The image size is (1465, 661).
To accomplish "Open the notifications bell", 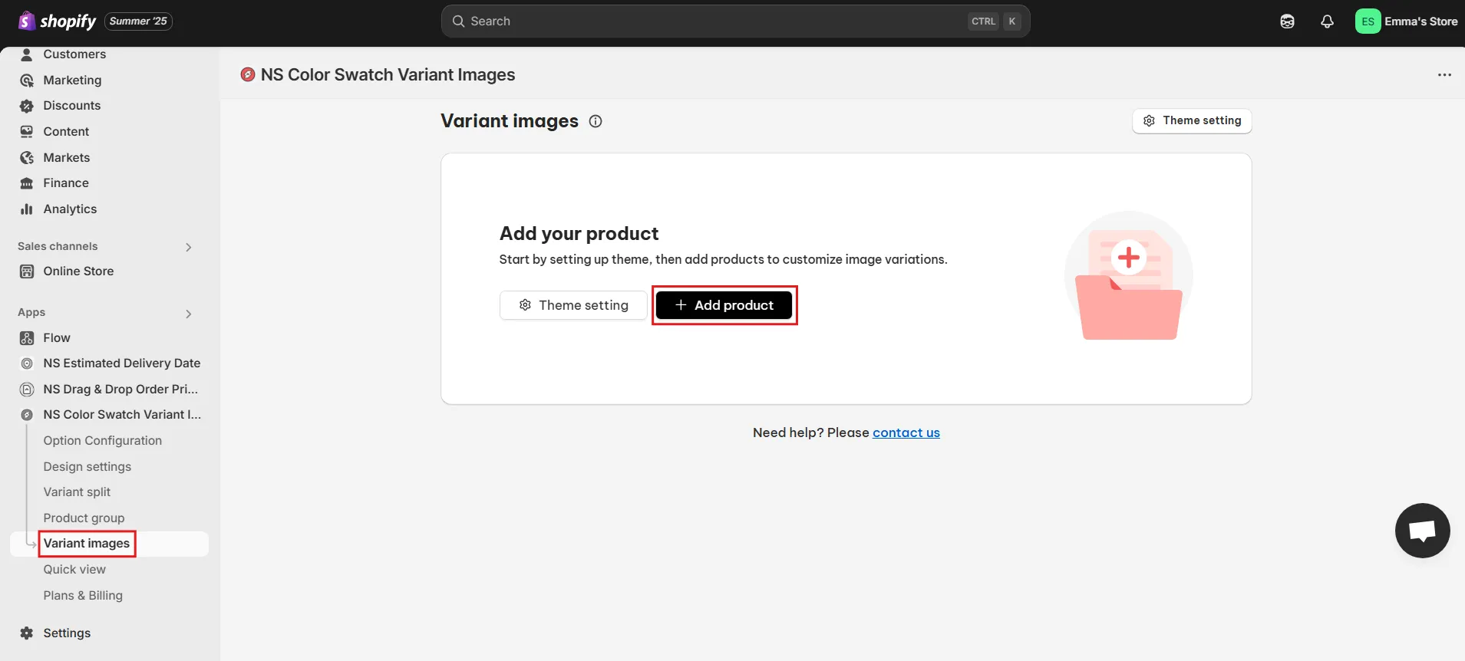I will [x=1327, y=21].
